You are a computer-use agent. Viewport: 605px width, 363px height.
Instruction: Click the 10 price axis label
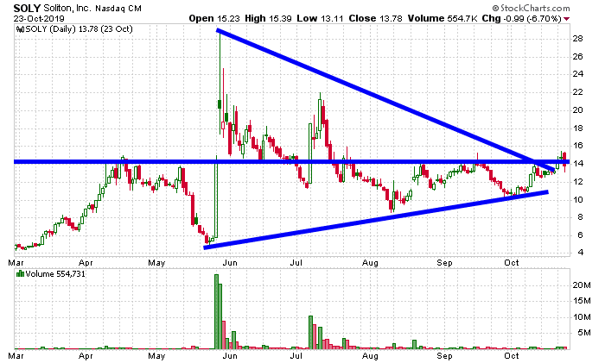577,200
